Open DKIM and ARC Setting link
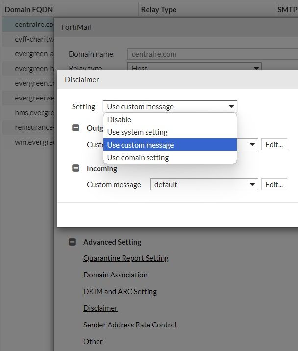 pos(120,292)
